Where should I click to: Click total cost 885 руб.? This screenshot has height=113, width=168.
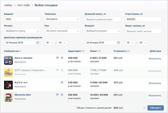coord(118,108)
